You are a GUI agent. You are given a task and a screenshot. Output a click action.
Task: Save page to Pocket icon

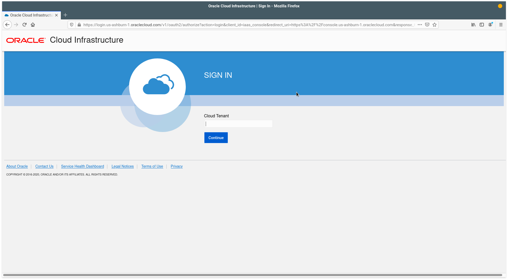click(427, 25)
